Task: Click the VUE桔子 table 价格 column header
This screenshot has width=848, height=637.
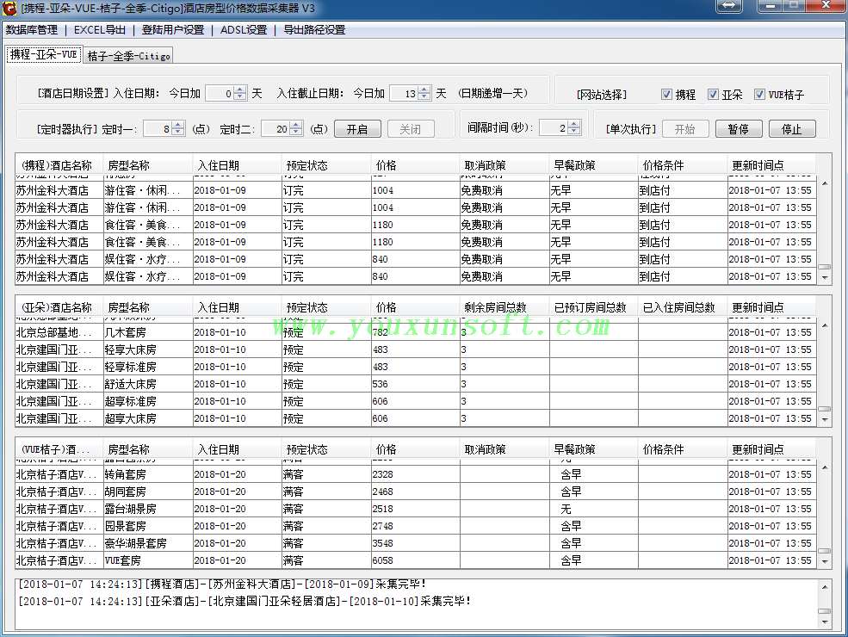Action: [x=415, y=449]
